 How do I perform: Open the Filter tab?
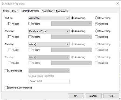pyautogui.click(x=15, y=11)
